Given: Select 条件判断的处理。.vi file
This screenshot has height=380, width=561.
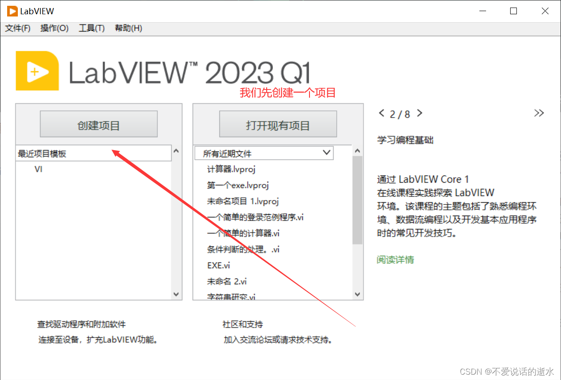Looking at the screenshot, I should pos(243,249).
